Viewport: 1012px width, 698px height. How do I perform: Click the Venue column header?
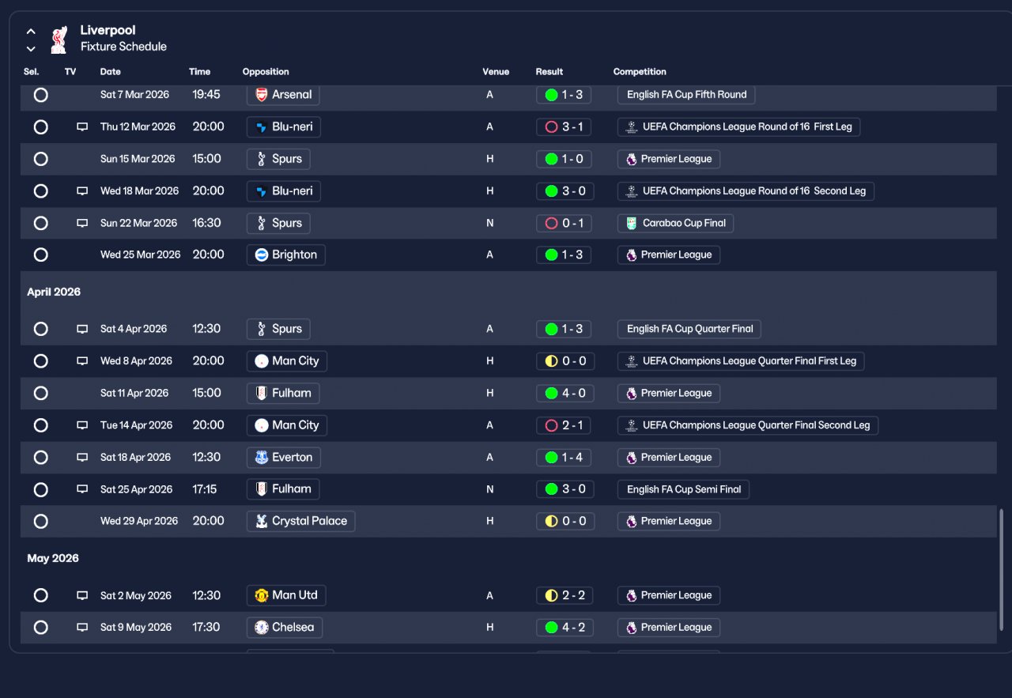tap(496, 72)
